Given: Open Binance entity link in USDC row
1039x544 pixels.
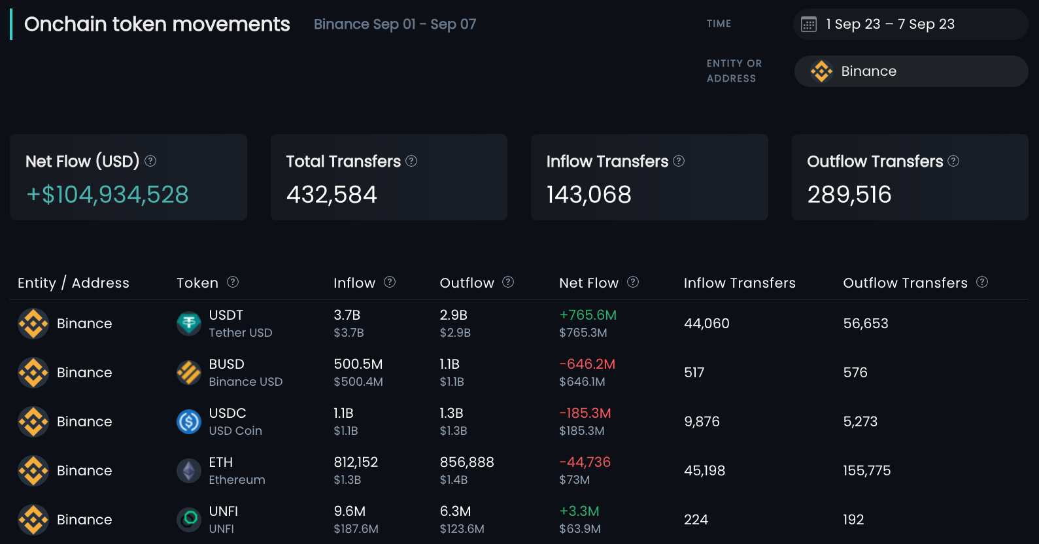Looking at the screenshot, I should coord(84,422).
